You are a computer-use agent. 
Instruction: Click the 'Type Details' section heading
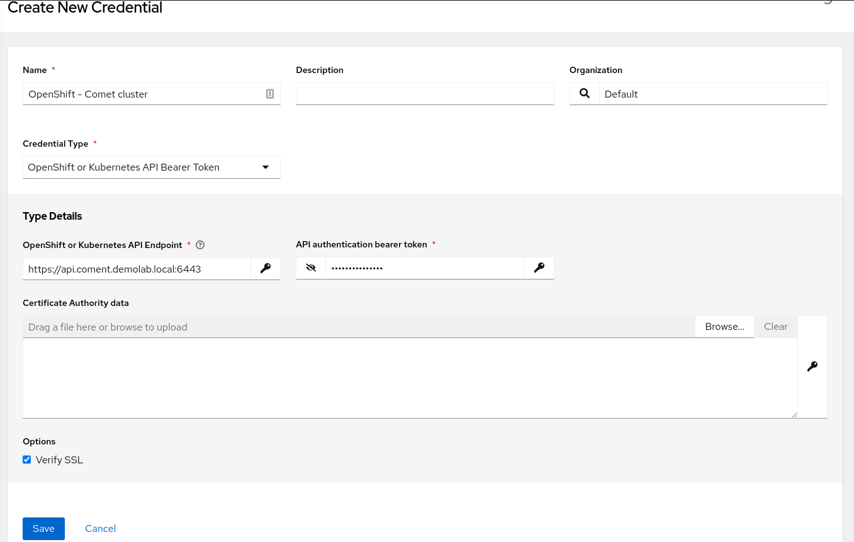(x=52, y=216)
